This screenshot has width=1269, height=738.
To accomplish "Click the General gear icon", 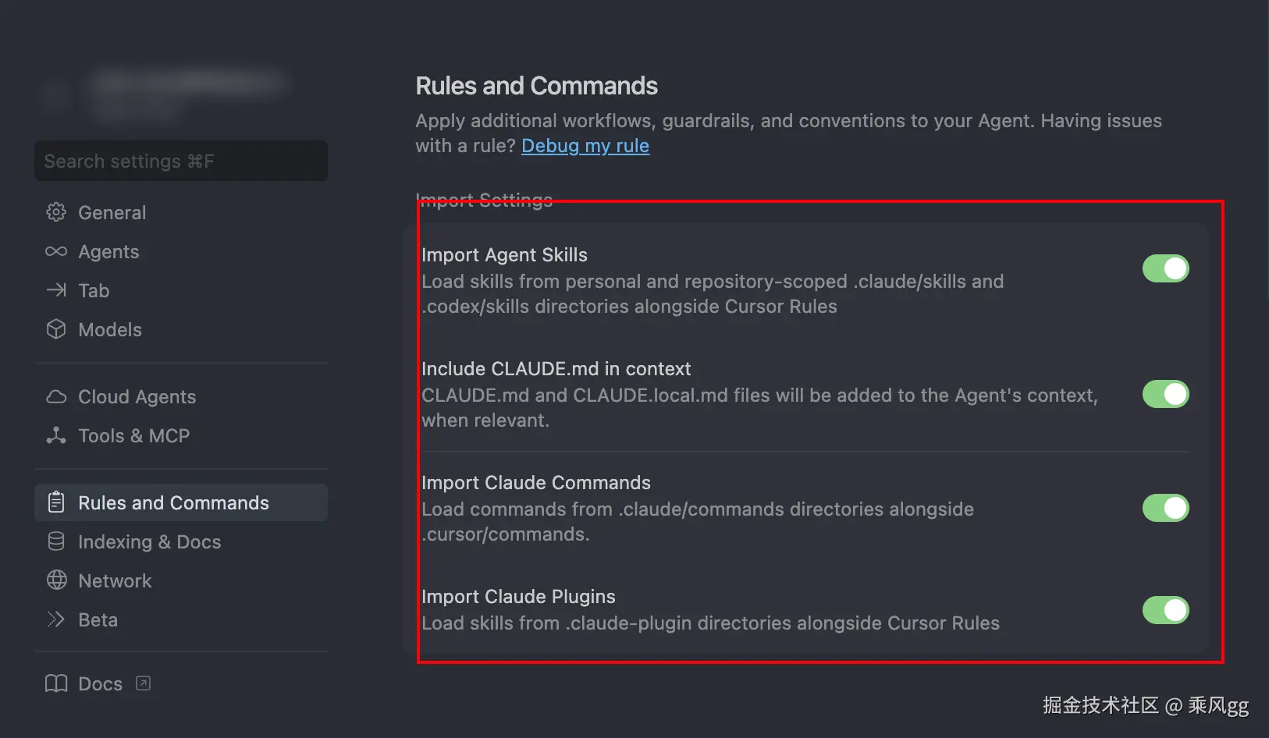I will pyautogui.click(x=56, y=212).
